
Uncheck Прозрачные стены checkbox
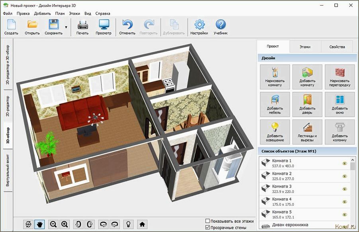click(x=207, y=227)
